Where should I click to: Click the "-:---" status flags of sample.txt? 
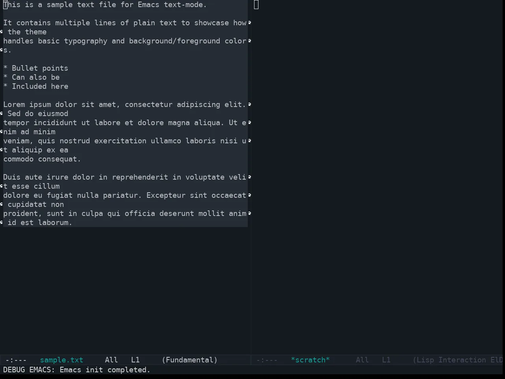[x=16, y=360]
